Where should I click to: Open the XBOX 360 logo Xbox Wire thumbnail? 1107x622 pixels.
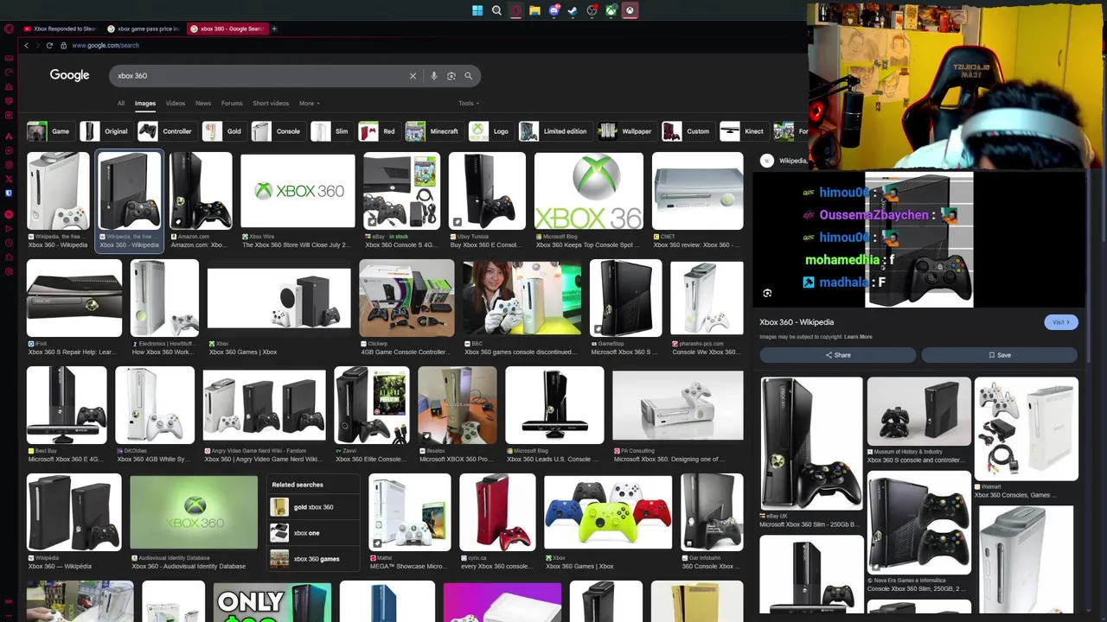[x=298, y=191]
